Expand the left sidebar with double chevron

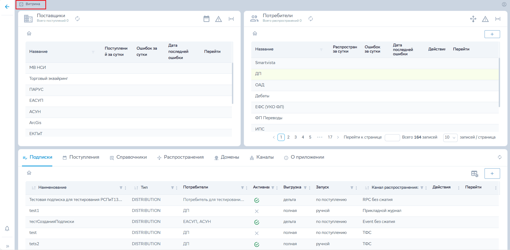pyautogui.click(x=8, y=246)
